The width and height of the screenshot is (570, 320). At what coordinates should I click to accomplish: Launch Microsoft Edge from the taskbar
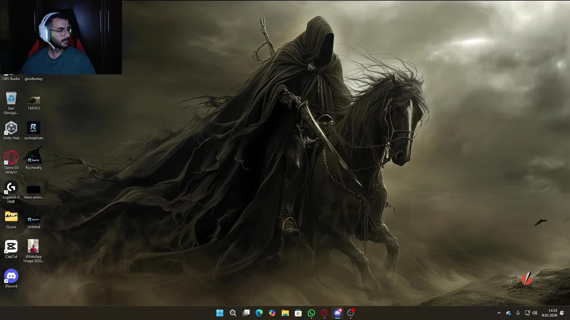pos(259,313)
